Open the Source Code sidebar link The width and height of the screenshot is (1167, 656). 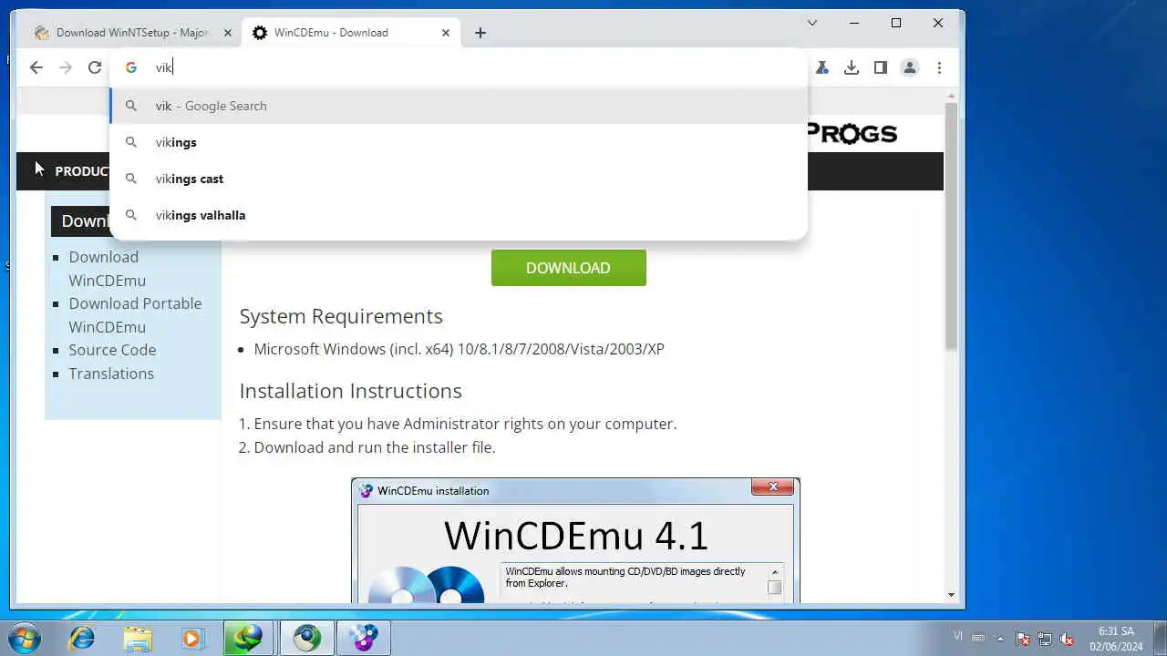point(112,350)
